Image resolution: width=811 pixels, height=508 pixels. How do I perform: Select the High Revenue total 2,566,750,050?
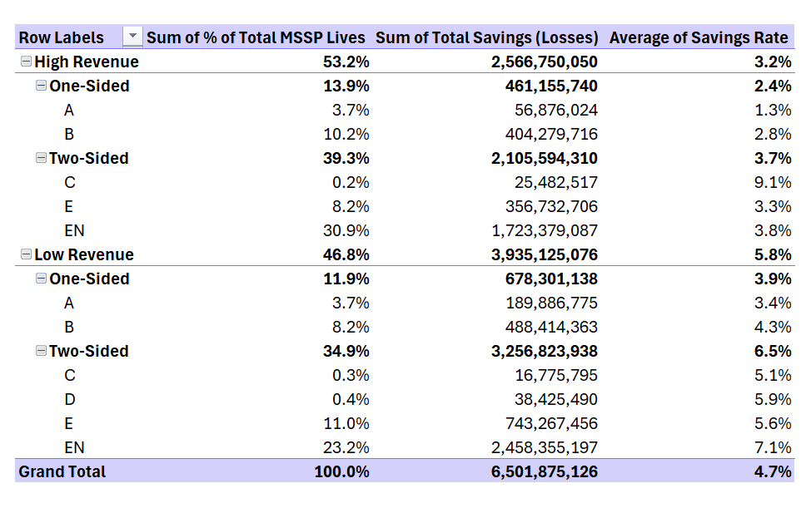(x=544, y=62)
